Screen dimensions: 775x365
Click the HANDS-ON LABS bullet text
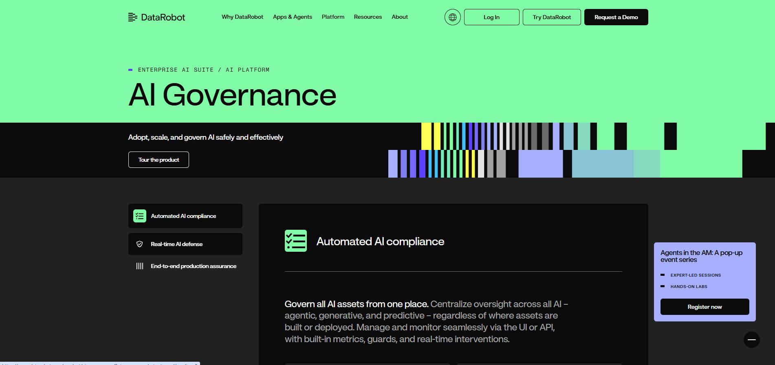tap(689, 287)
